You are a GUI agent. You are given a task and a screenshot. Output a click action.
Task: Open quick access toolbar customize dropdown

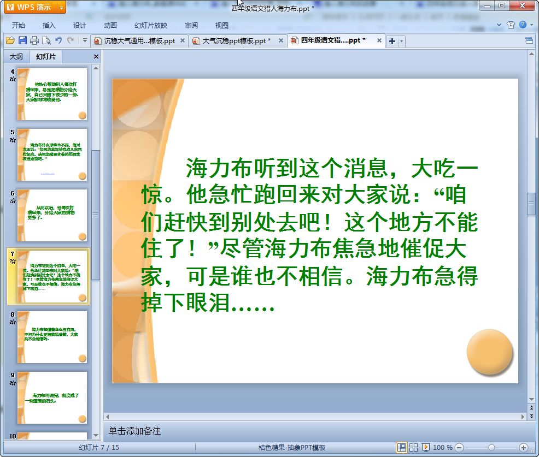[x=85, y=40]
